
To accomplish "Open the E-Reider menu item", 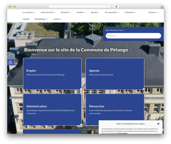I will (x=26, y=19).
